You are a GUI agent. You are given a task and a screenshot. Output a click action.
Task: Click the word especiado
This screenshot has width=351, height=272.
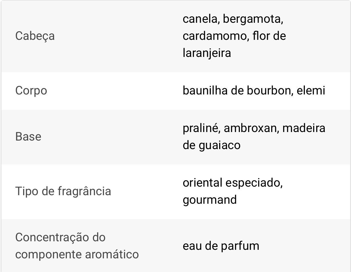(x=254, y=182)
